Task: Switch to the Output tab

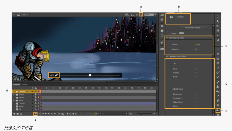Action: coord(25,85)
